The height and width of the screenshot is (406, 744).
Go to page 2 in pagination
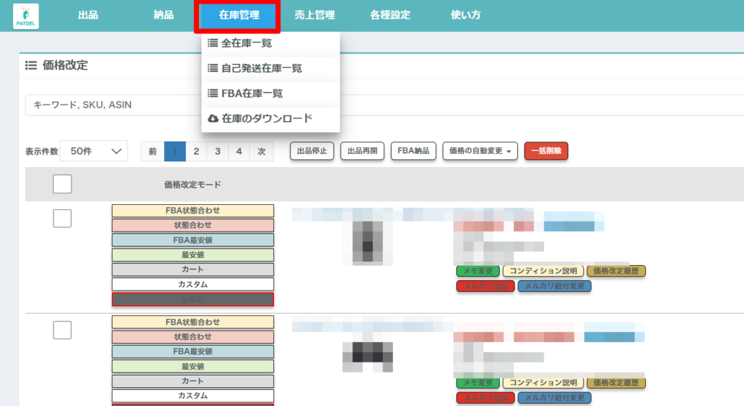tap(196, 151)
